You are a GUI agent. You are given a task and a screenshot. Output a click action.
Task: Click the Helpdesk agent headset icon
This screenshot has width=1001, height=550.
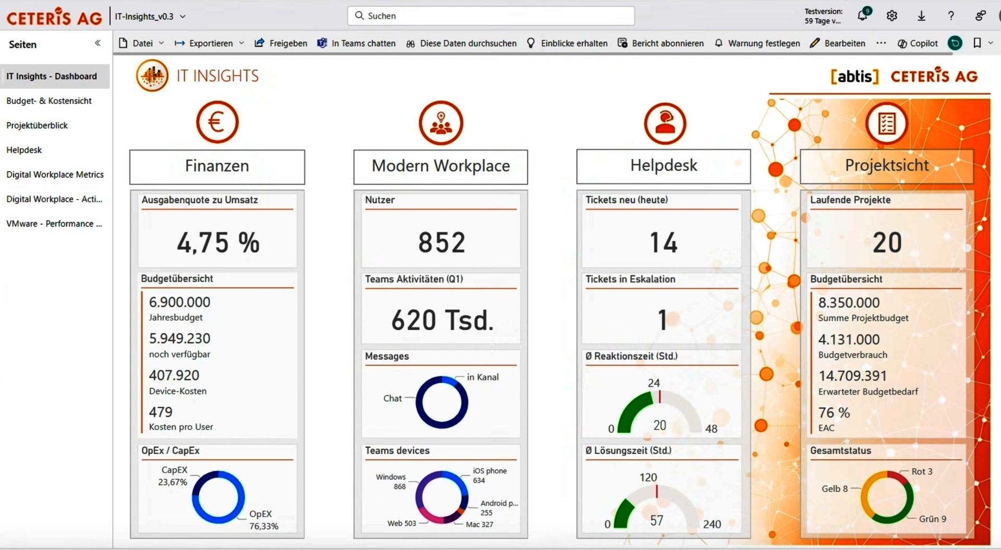click(x=665, y=124)
